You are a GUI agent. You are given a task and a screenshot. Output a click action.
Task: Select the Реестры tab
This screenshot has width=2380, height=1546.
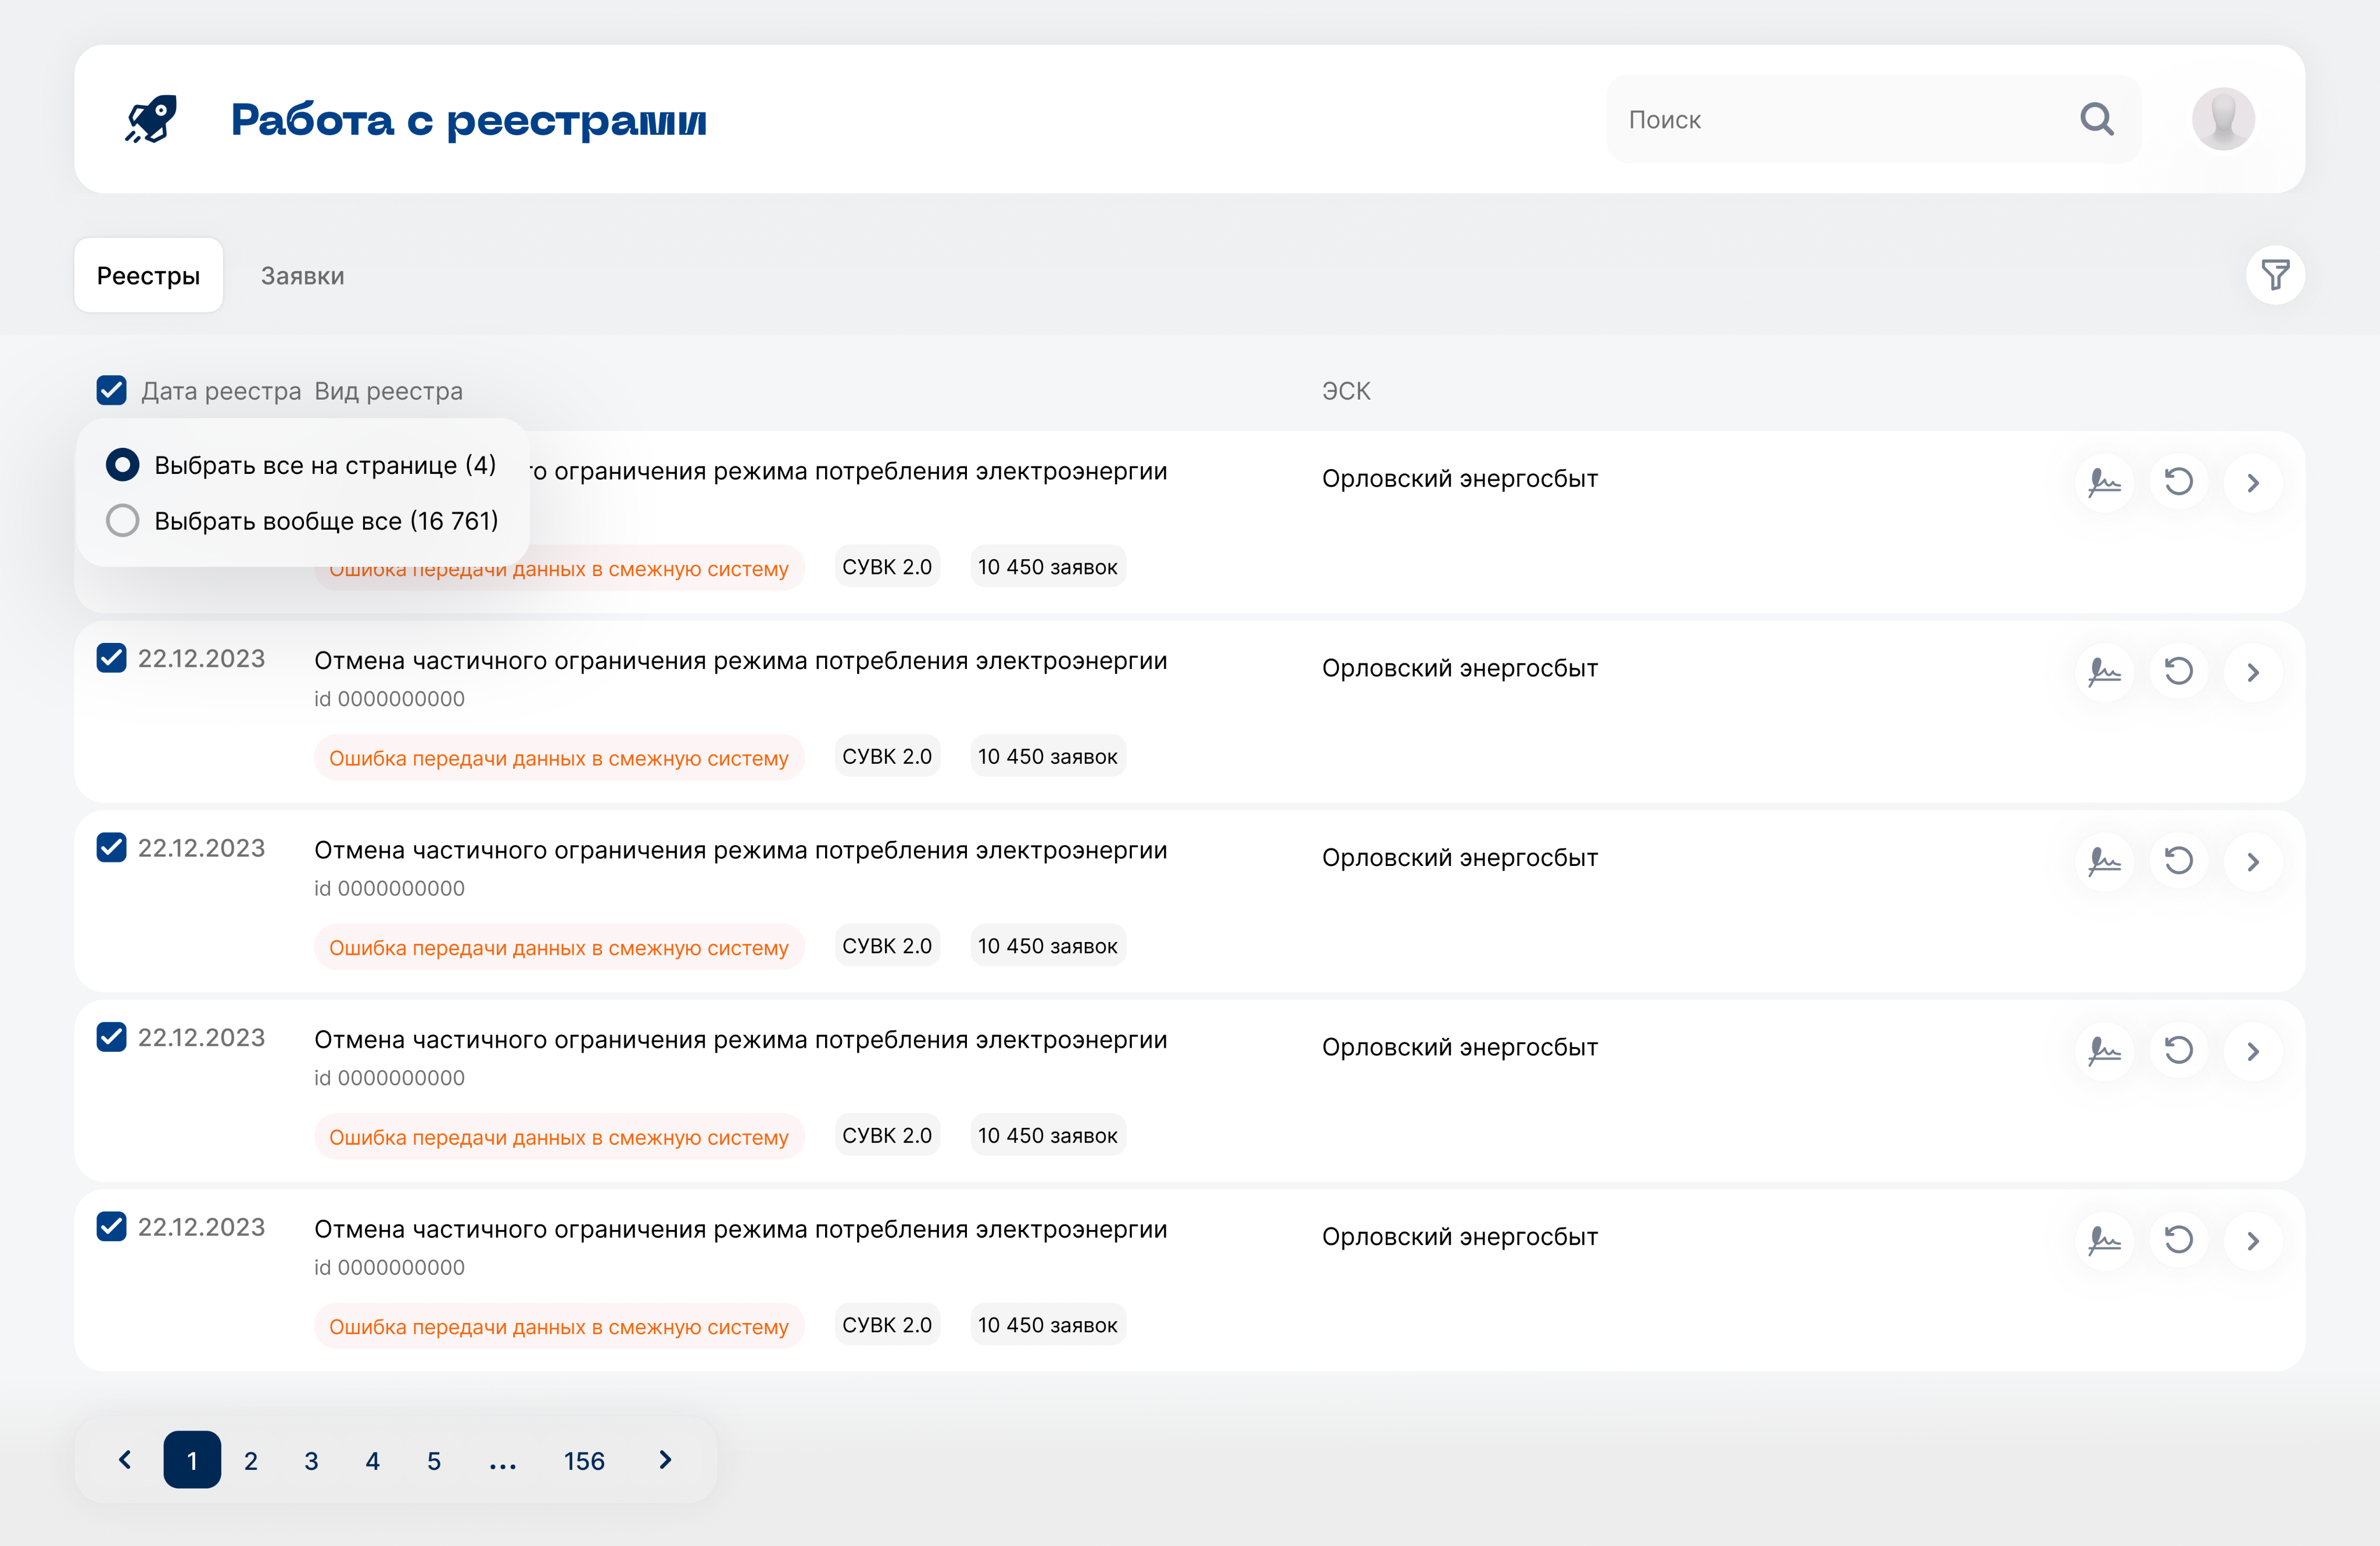(x=148, y=276)
